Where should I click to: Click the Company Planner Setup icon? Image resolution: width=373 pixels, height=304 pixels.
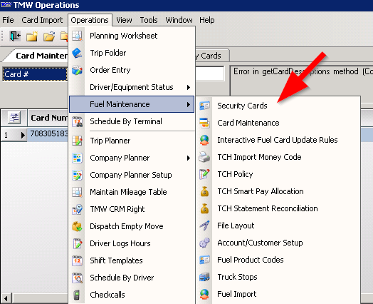77,175
